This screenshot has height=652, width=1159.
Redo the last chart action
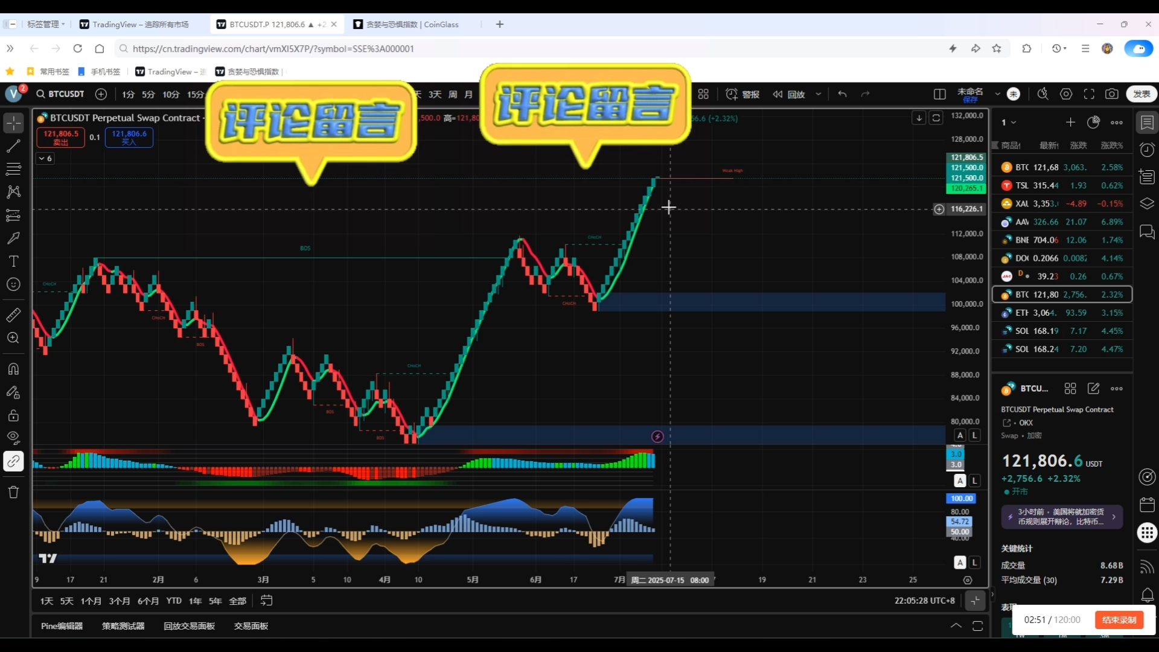tap(865, 94)
